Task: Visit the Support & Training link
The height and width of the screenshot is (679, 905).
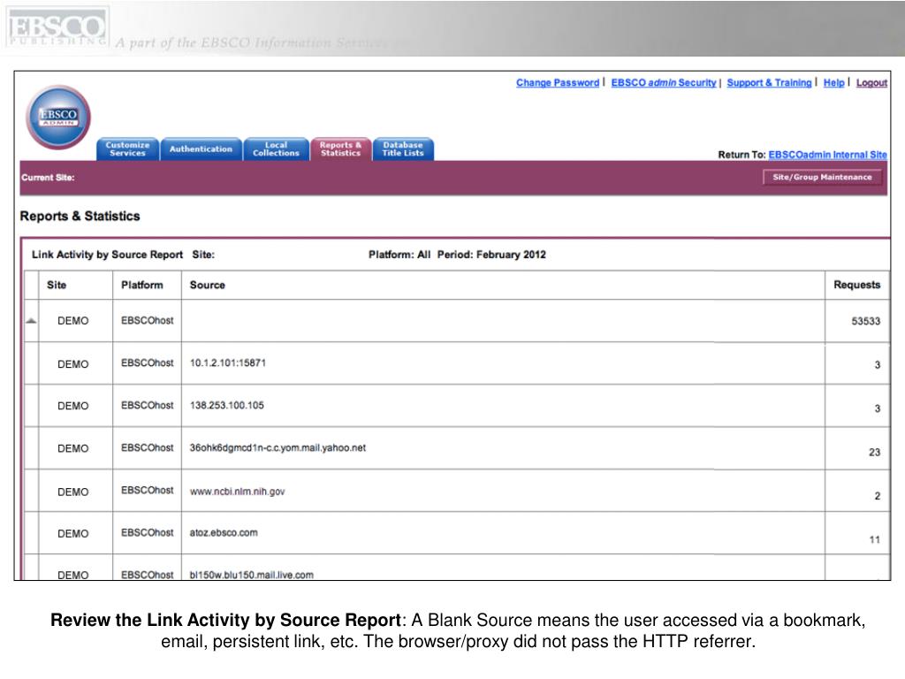Action: click(x=769, y=82)
